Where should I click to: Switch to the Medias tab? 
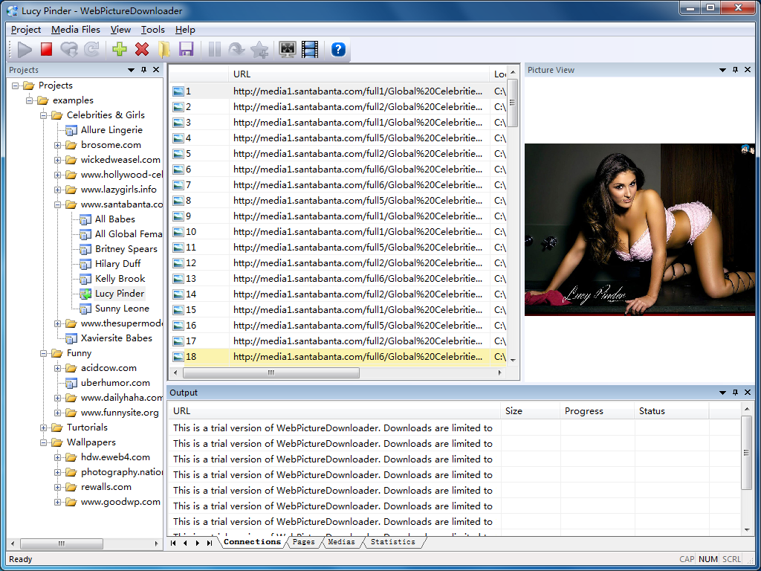pyautogui.click(x=341, y=542)
